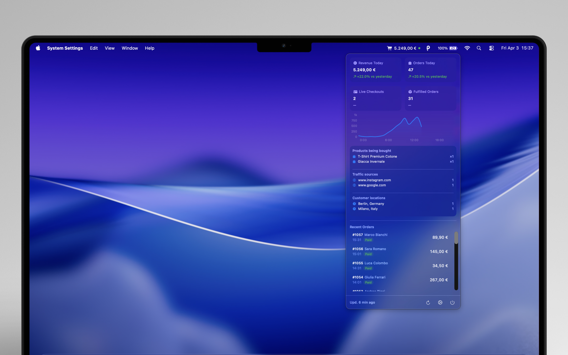
Task: Open order #1054 Giulia Ferrari
Action: click(400, 280)
